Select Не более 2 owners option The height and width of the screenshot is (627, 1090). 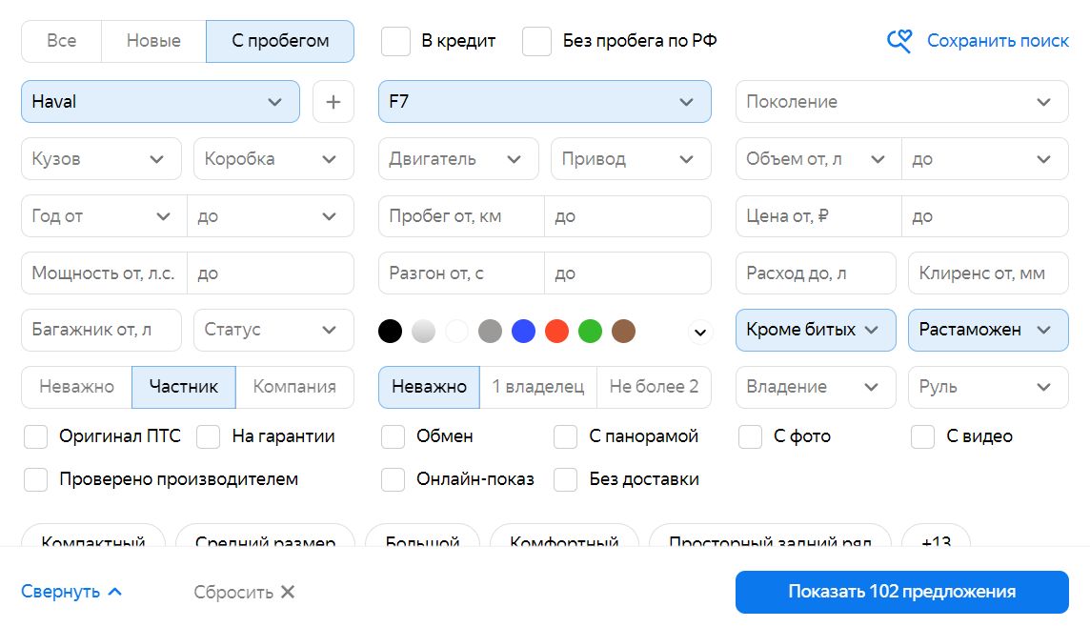tap(655, 387)
